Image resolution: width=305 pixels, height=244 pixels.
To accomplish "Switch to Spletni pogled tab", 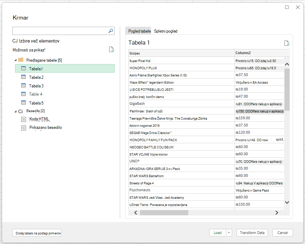I will 166,31.
